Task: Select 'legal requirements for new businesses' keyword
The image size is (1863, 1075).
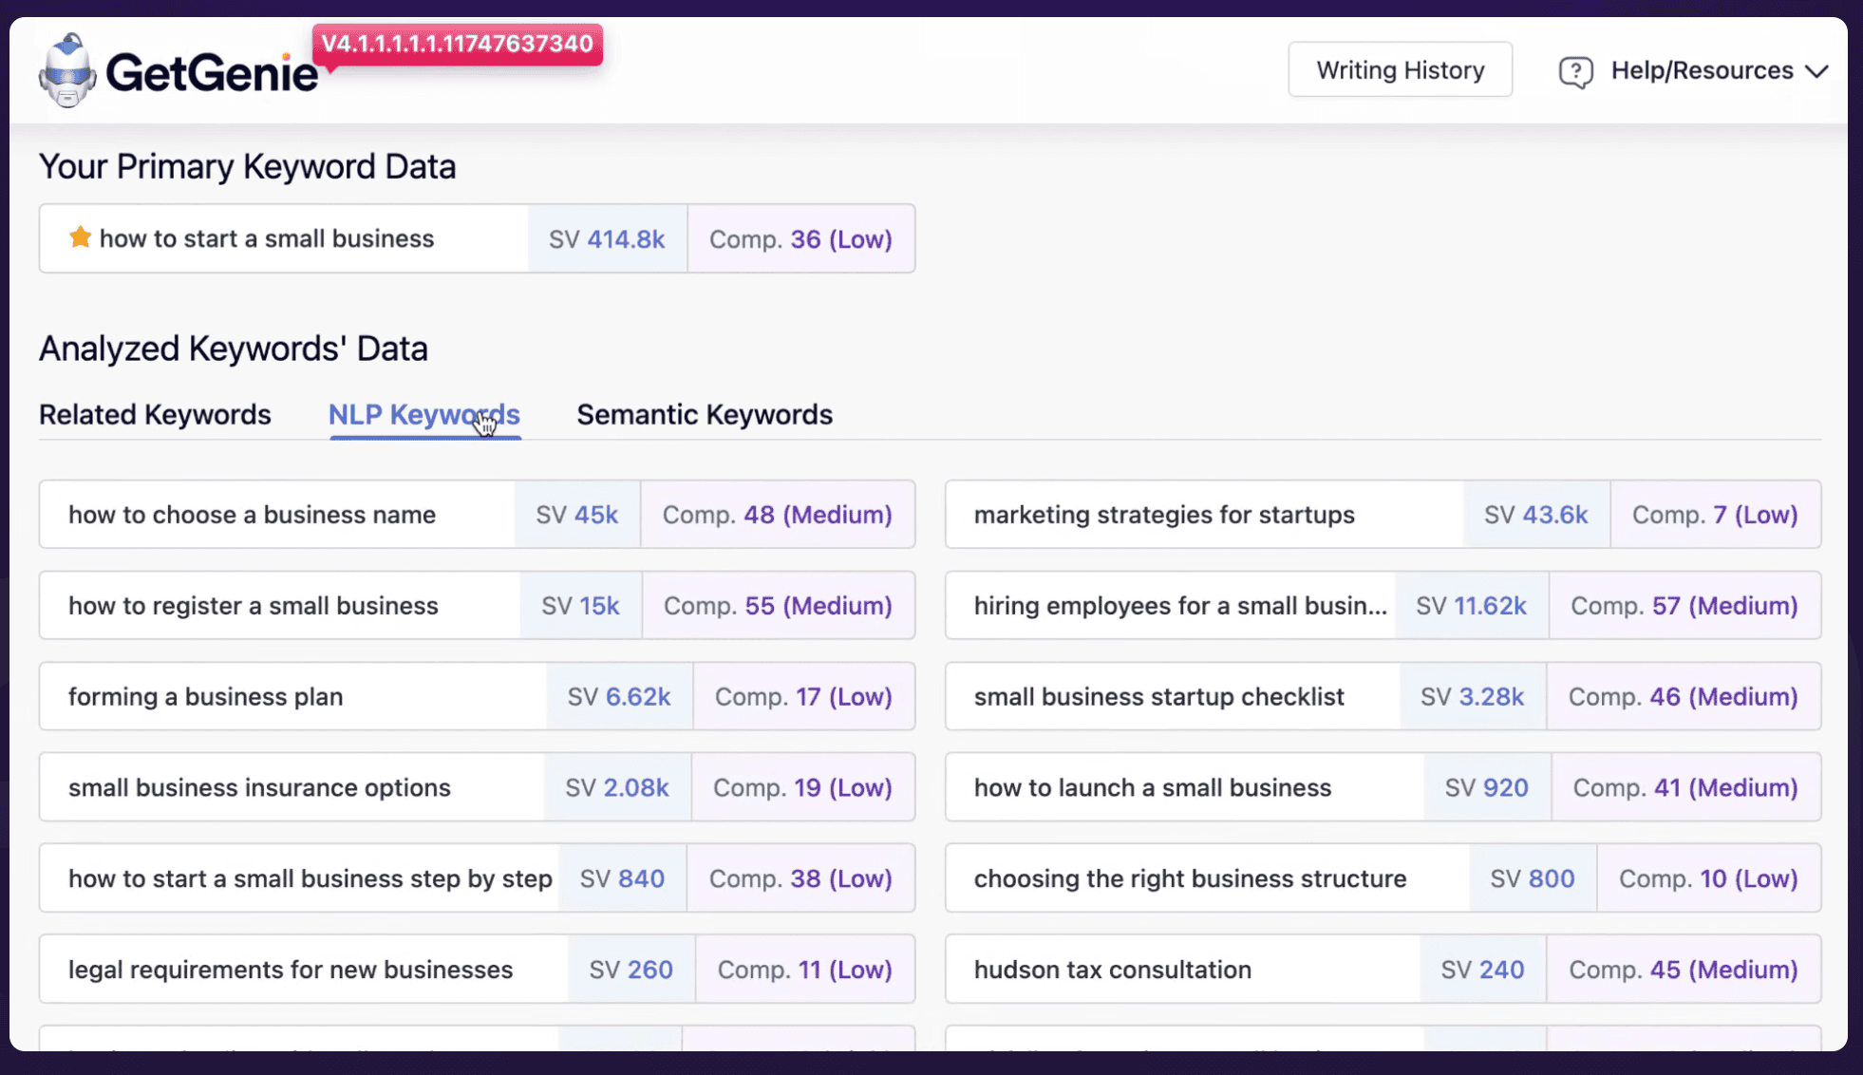Action: (x=290, y=970)
